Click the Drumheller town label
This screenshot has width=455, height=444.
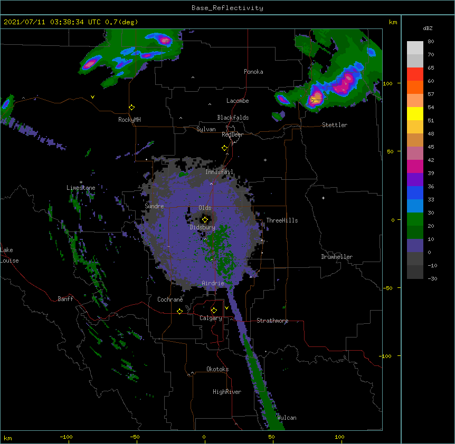click(x=337, y=257)
